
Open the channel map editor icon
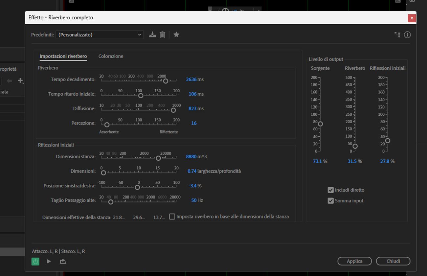tap(397, 34)
